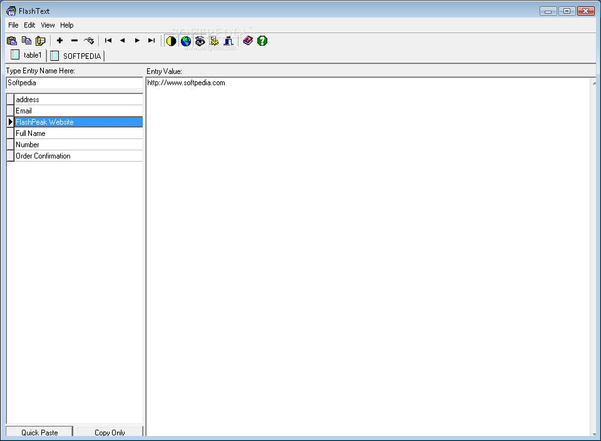
Task: Click the Quick Paste clipboard toolbar icon
Action: click(x=12, y=41)
